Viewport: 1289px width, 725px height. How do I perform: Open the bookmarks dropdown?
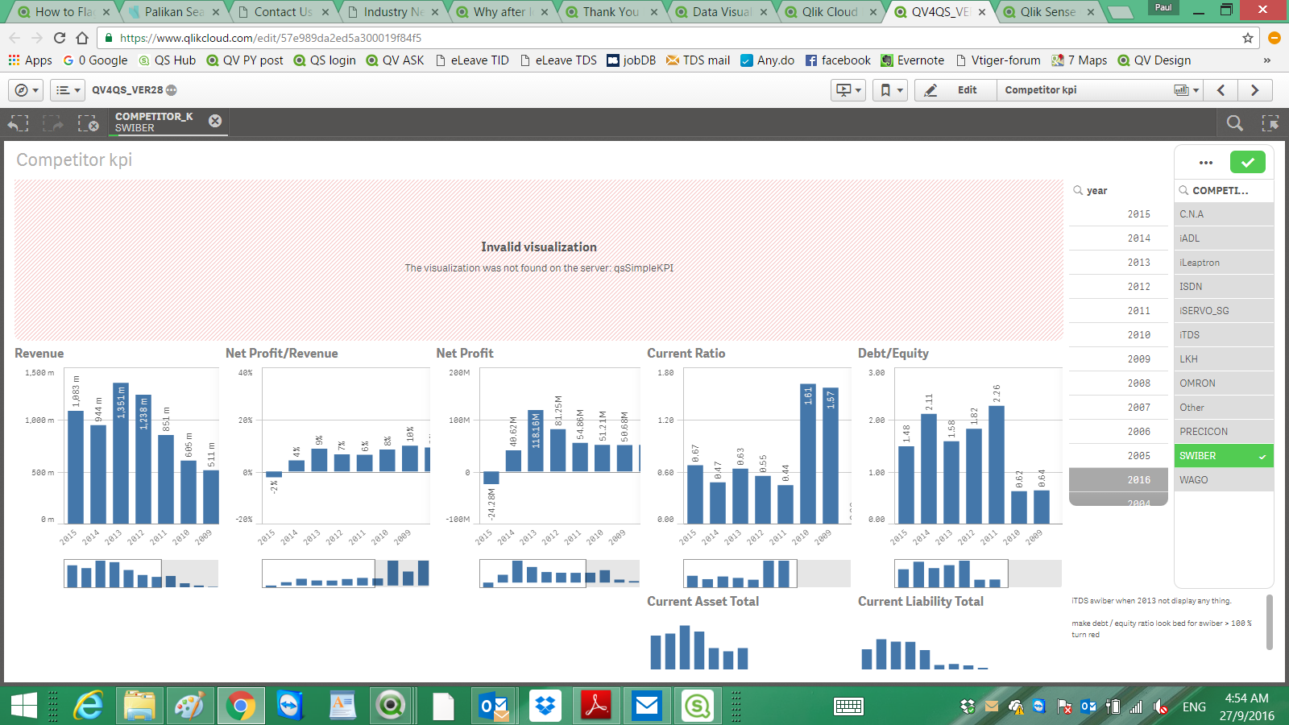coord(889,90)
